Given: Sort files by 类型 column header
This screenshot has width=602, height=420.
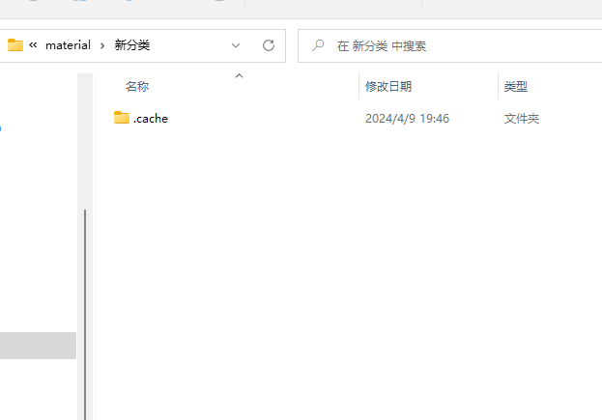Looking at the screenshot, I should (x=516, y=87).
